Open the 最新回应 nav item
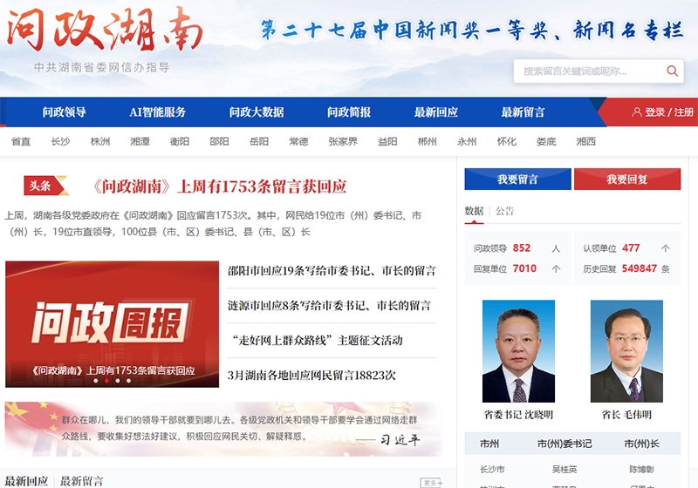The image size is (698, 488). (435, 112)
